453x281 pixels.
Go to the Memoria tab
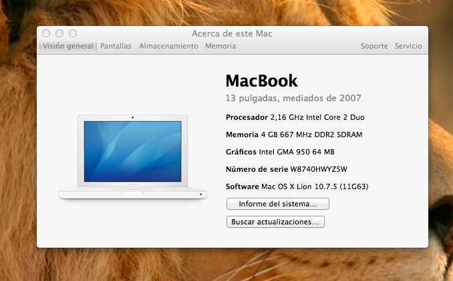[x=220, y=46]
